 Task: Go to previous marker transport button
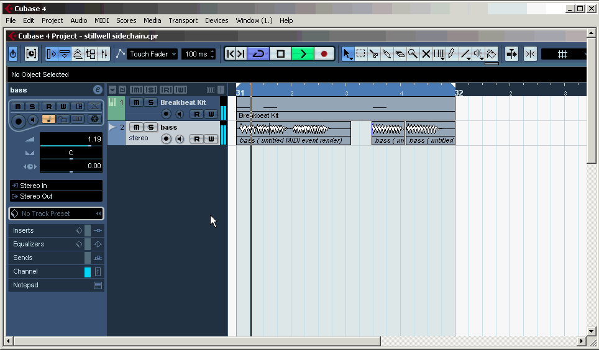230,54
